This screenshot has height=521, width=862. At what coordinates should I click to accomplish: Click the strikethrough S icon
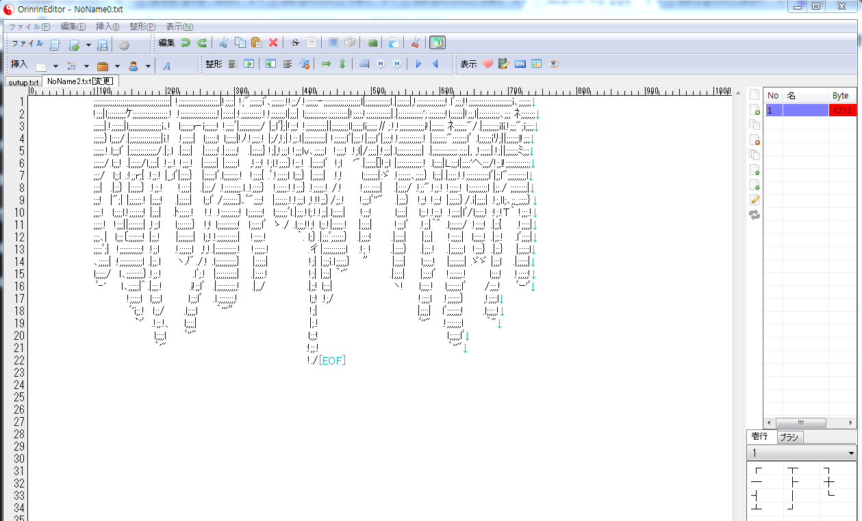(295, 43)
